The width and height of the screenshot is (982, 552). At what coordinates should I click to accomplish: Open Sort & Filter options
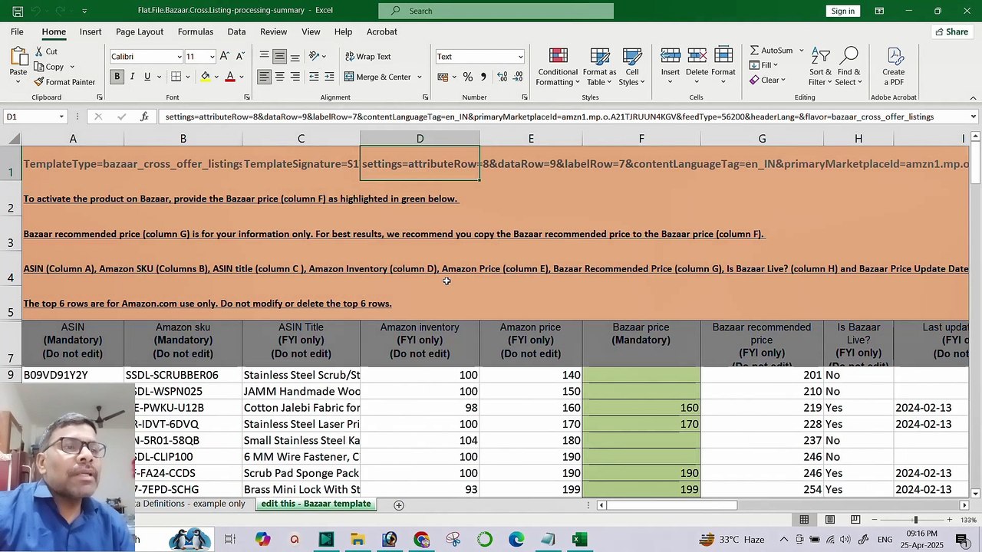coord(820,67)
